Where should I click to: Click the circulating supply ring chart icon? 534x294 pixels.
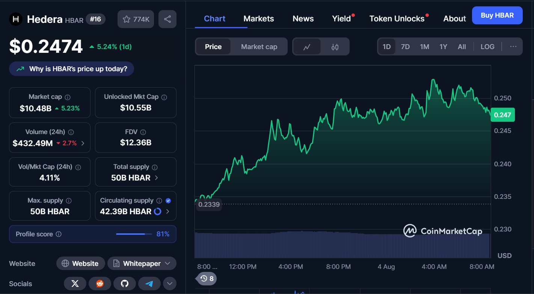pos(158,212)
